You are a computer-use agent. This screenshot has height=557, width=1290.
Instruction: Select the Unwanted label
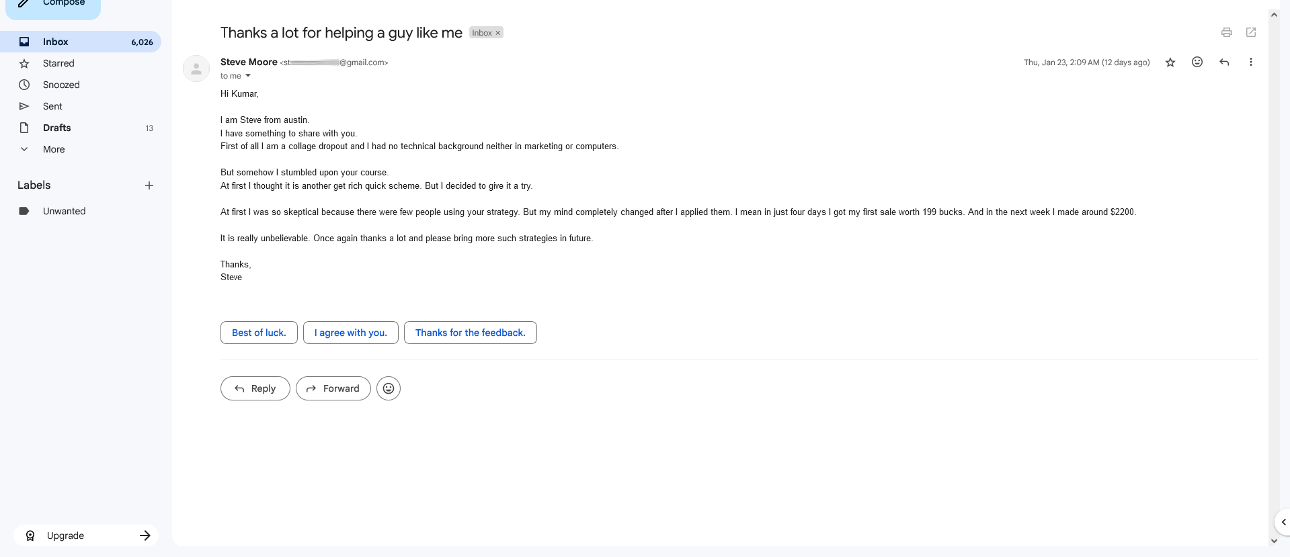click(x=64, y=211)
